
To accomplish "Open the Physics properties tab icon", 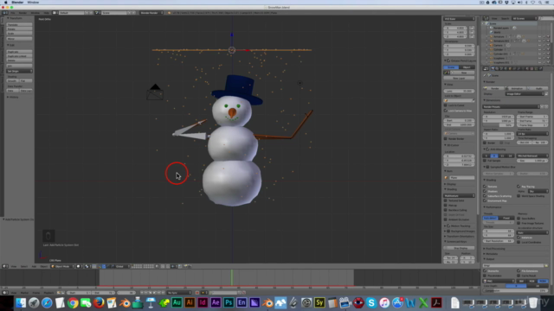I will (x=540, y=69).
